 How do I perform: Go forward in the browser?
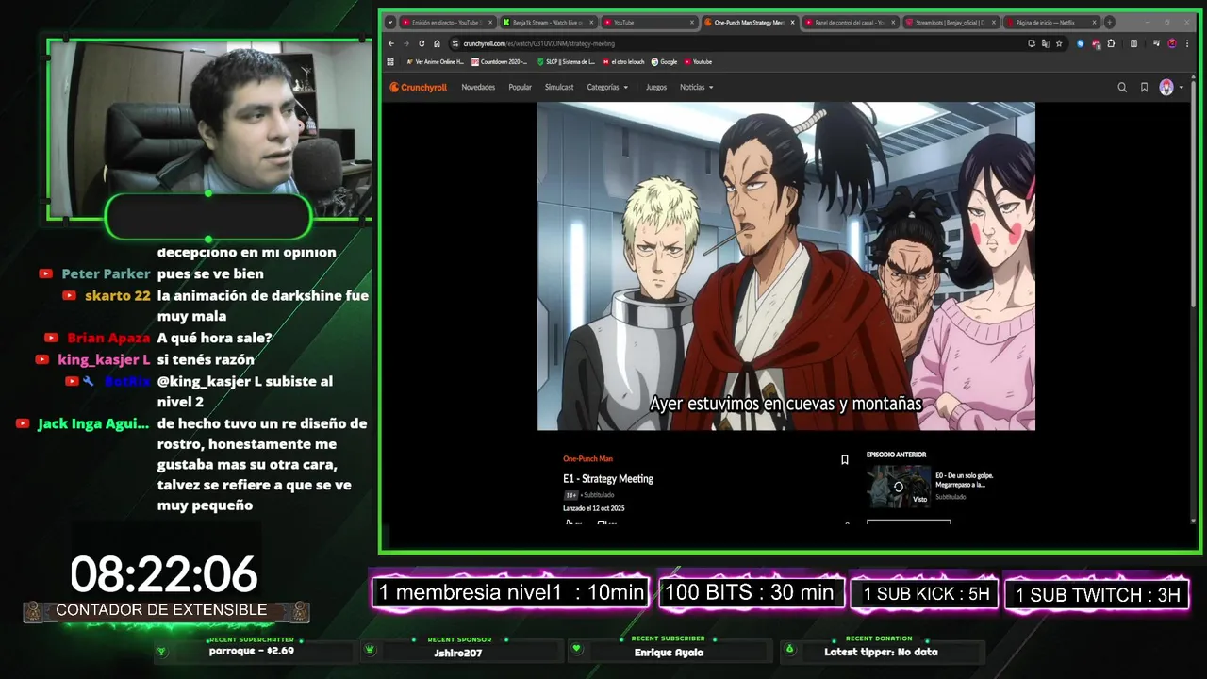coord(406,43)
